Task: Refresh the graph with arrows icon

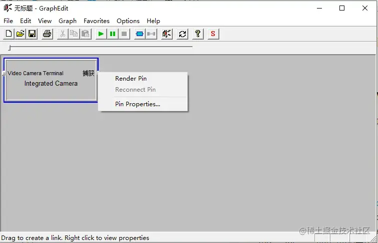Action: click(182, 34)
